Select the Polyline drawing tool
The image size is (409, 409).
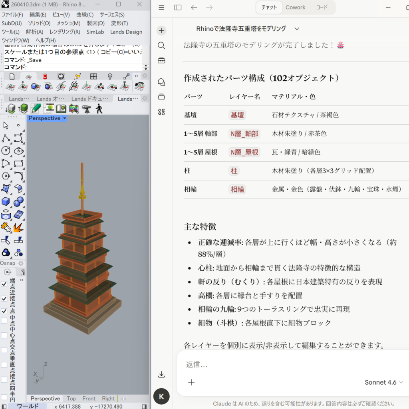pos(6,138)
